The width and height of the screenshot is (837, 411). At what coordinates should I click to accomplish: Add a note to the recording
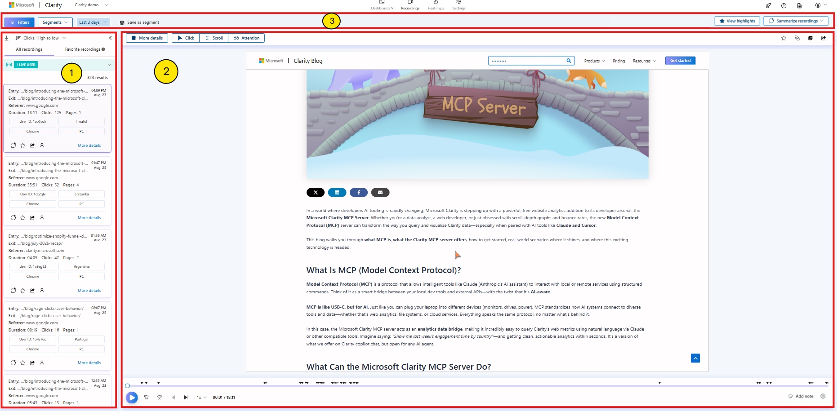tap(801, 396)
